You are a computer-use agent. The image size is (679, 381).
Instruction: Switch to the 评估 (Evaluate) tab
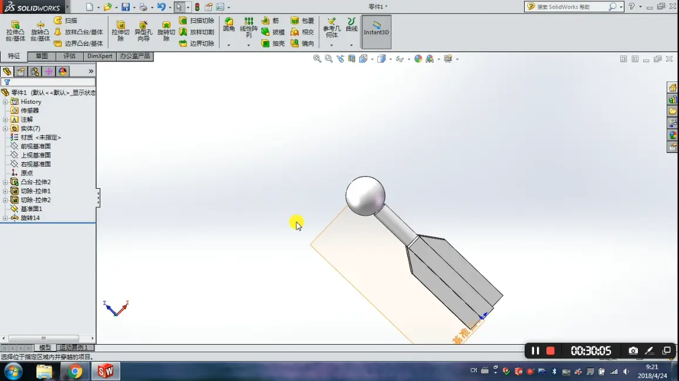click(x=69, y=56)
